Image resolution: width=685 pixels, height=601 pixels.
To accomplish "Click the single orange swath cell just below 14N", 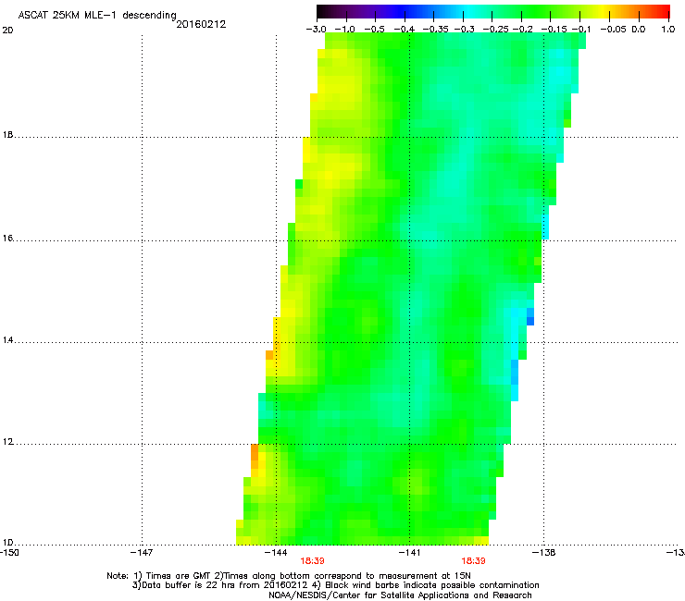I will click(269, 355).
